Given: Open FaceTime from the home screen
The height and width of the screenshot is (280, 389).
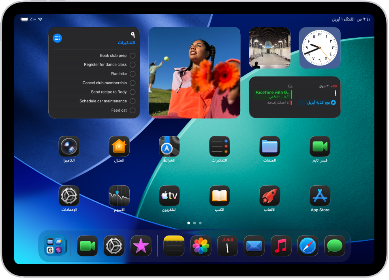Looking at the screenshot, I should click(320, 146).
